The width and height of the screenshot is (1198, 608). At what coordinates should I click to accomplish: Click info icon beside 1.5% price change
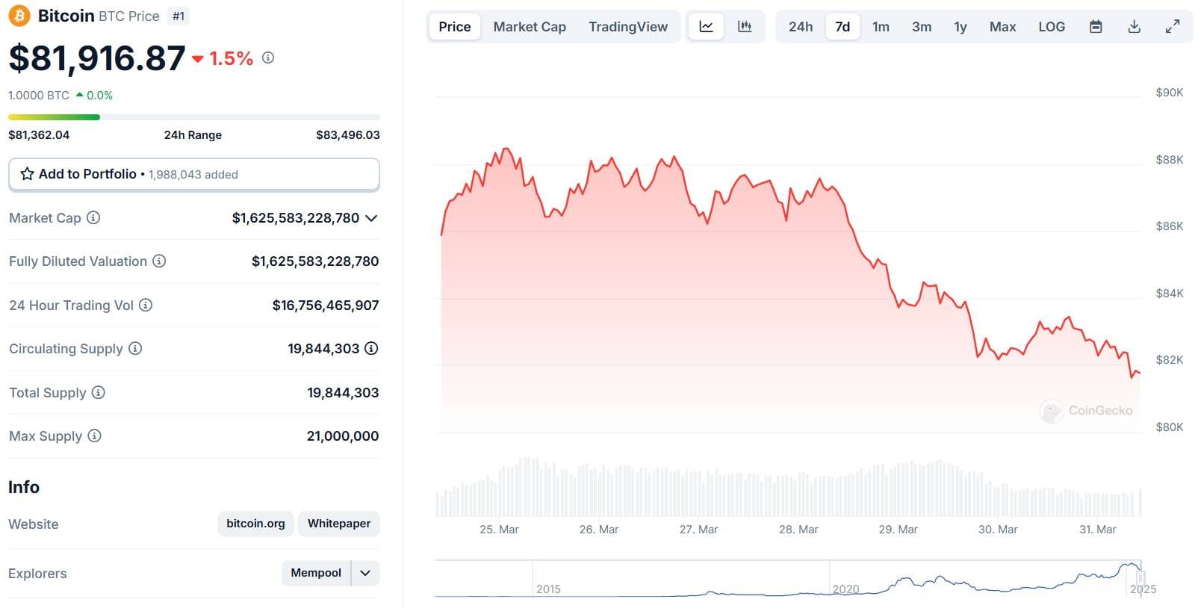(x=268, y=58)
